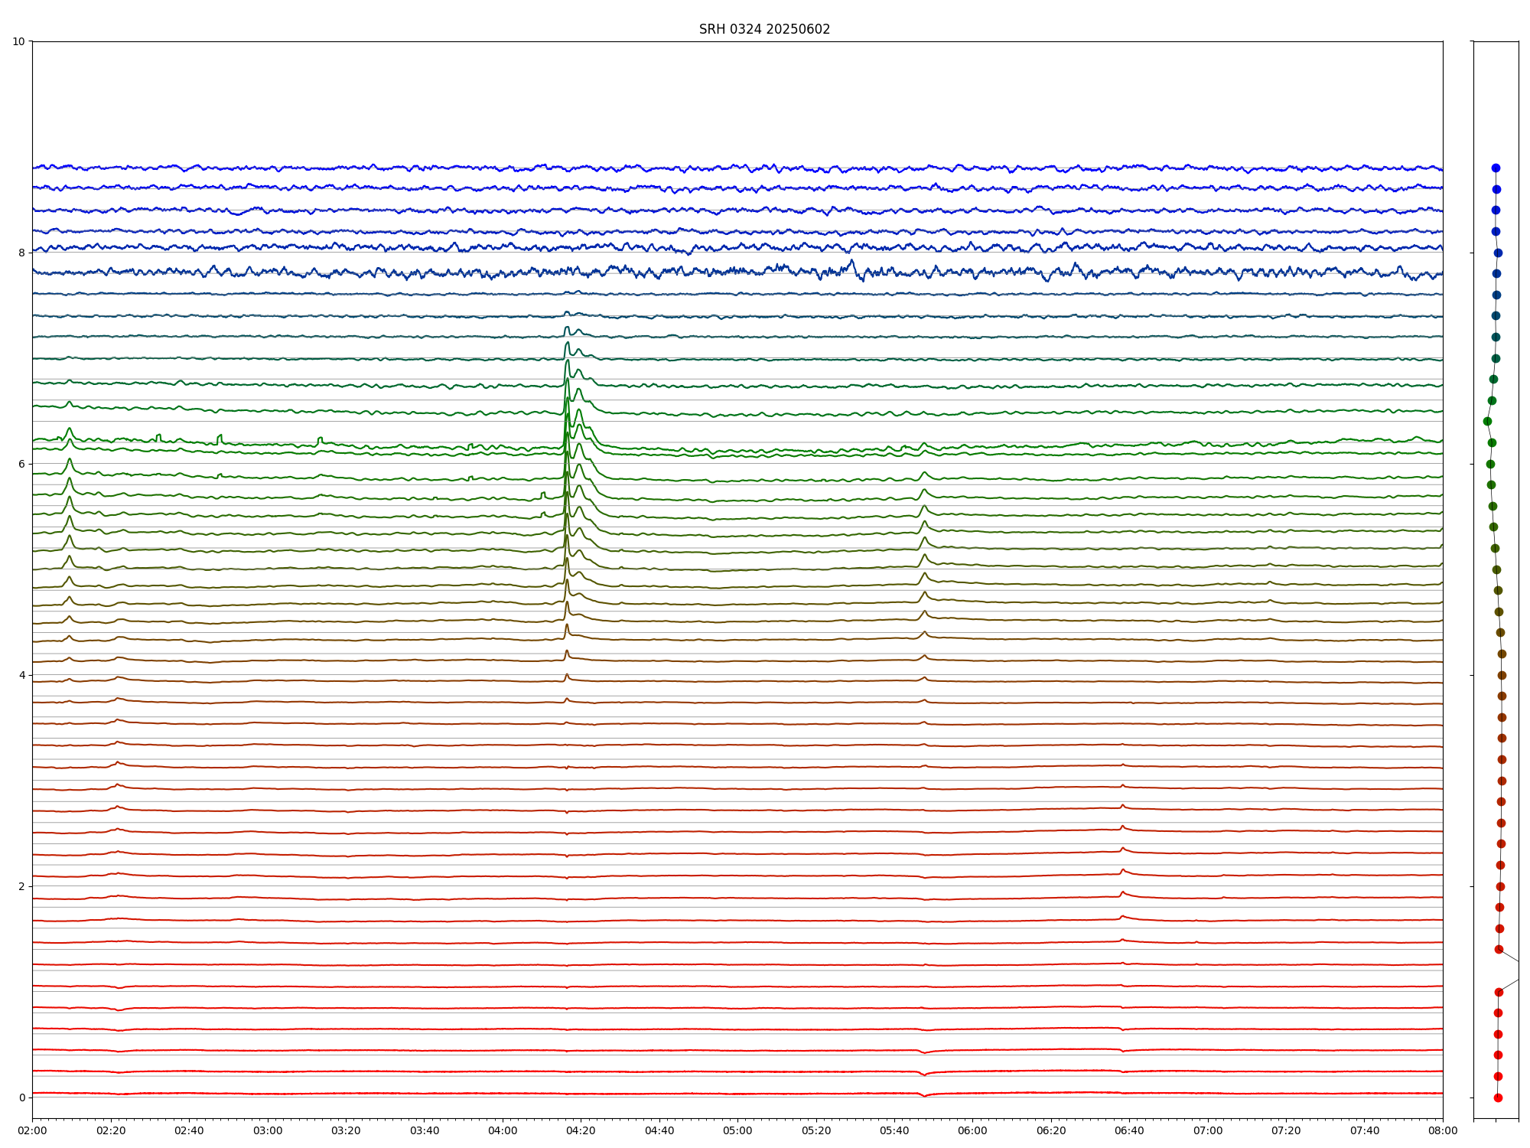Image resolution: width=1530 pixels, height=1148 pixels.
Task: Click the 04:20 time axis label
Action: (581, 1130)
